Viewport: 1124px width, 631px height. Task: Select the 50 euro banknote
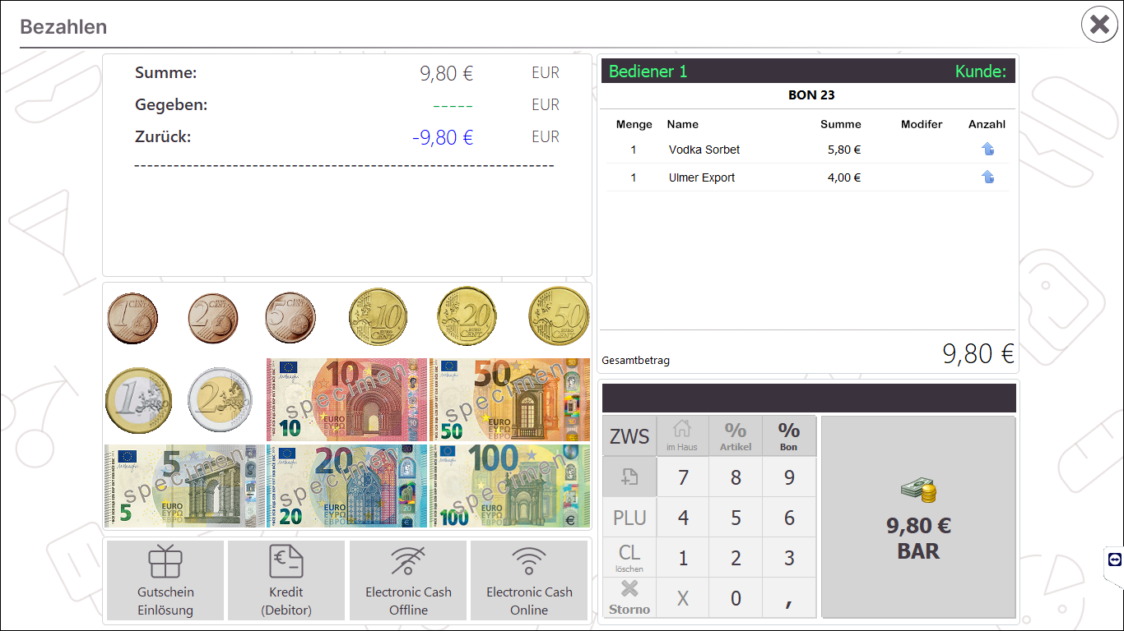point(510,400)
